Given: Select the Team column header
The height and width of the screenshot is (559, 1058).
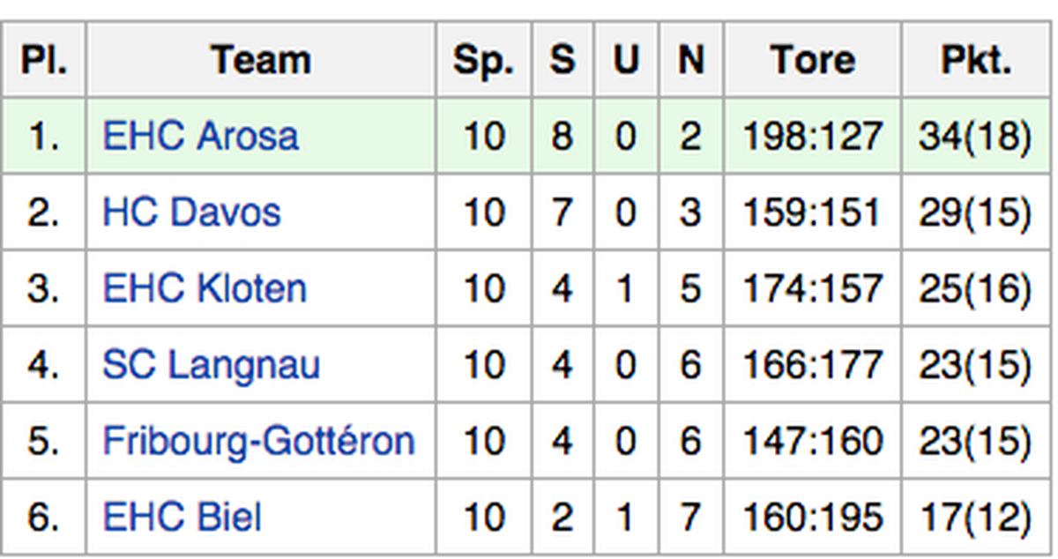Looking at the screenshot, I should click(261, 60).
